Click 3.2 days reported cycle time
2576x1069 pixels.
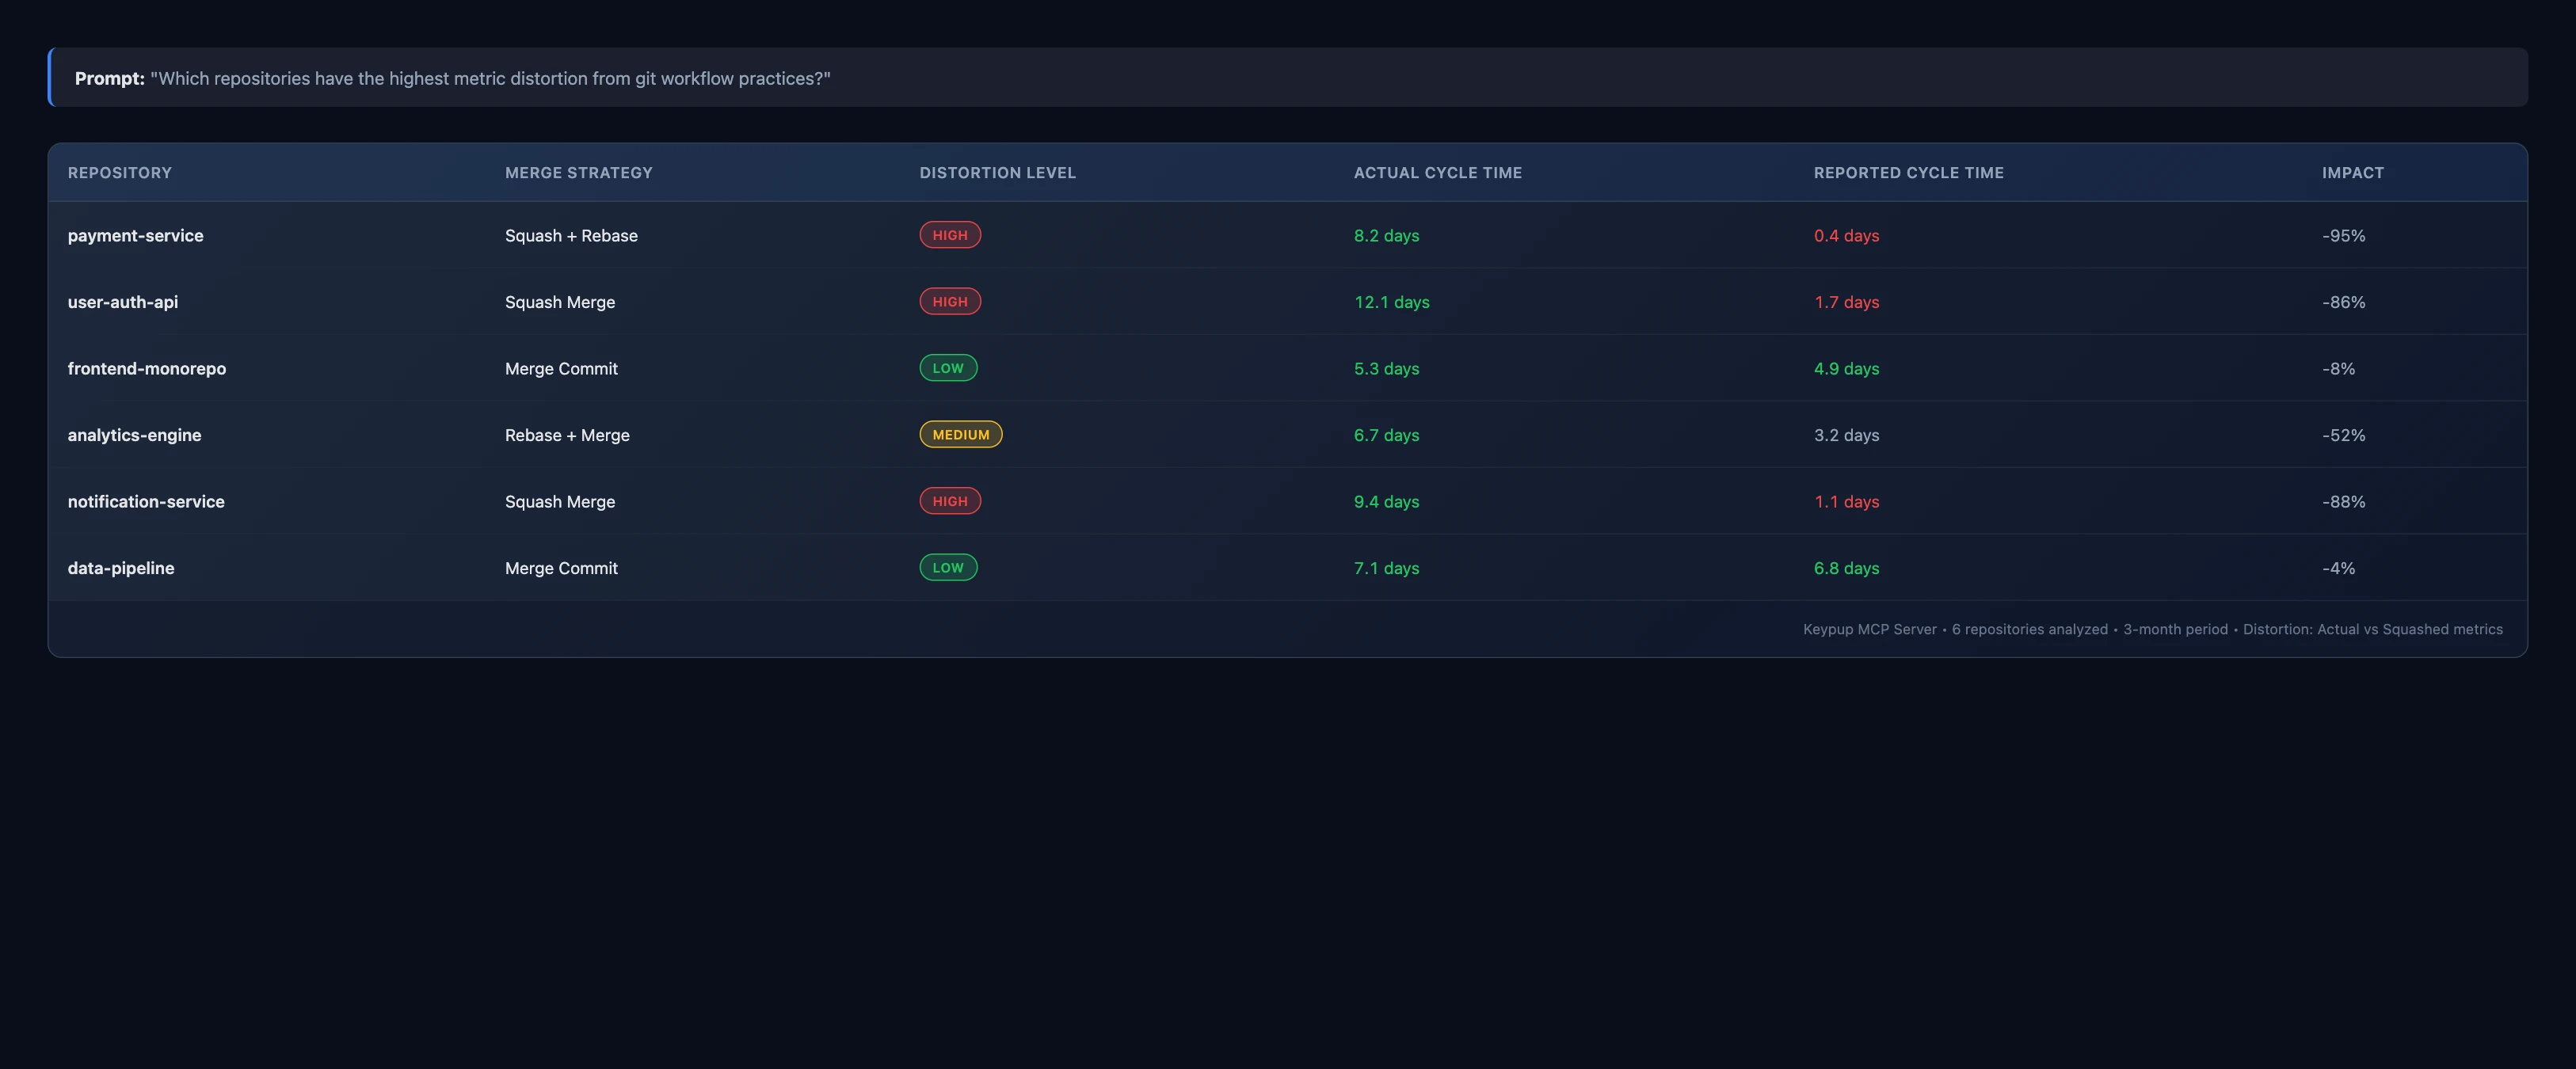click(x=1846, y=435)
